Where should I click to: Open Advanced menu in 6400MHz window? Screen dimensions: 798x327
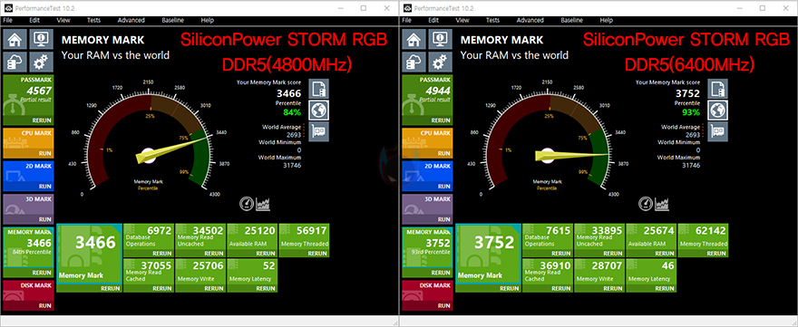(x=530, y=20)
